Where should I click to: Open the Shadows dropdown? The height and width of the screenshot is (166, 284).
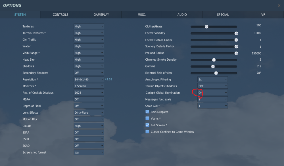89,66
